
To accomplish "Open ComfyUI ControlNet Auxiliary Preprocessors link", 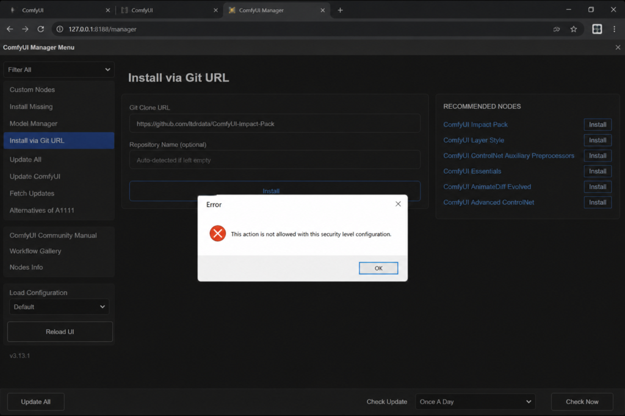I will pos(508,155).
